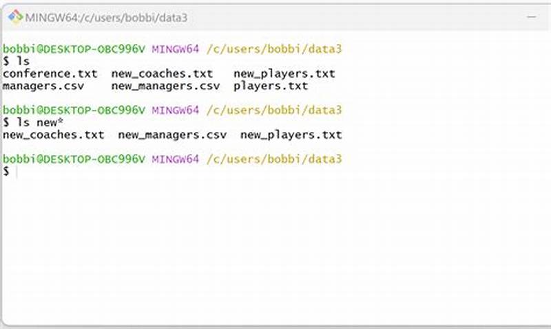Click new_coaches.txt in the 'ls new*' output
Screen dimensions: 551x329
[54, 135]
